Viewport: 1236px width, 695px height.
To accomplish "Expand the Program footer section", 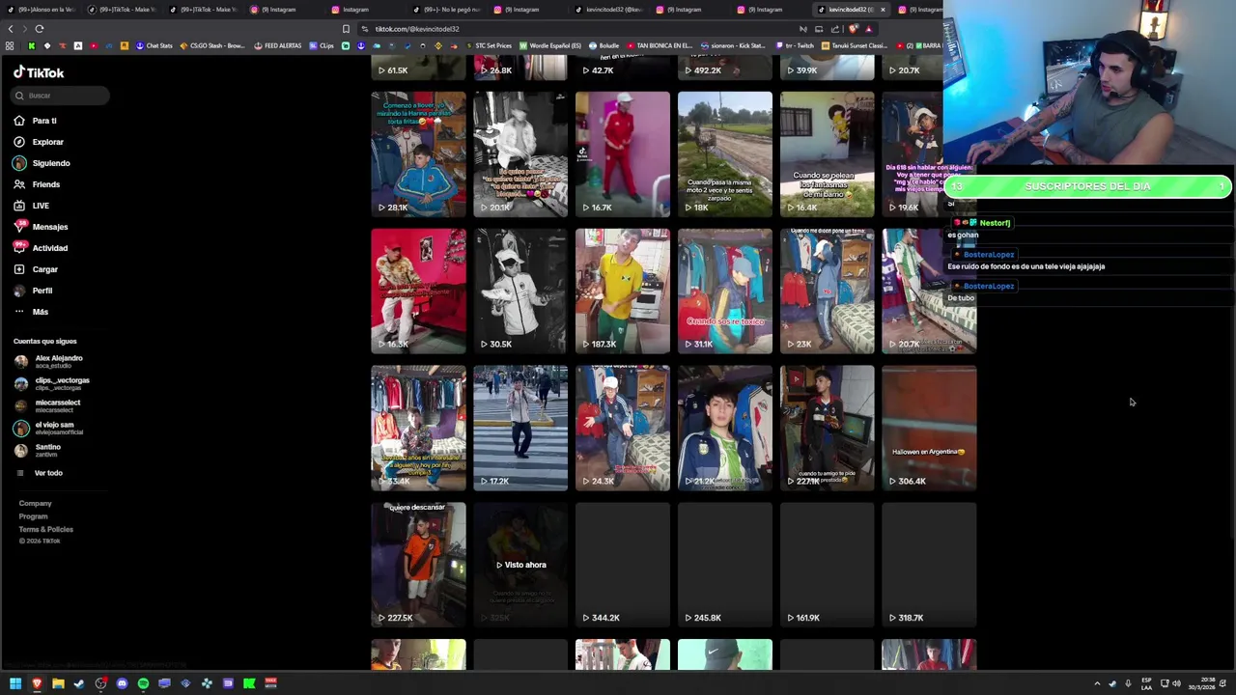I will click(33, 516).
